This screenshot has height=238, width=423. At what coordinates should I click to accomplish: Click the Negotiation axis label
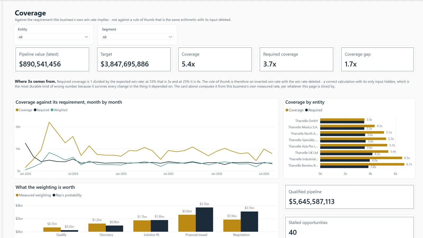(x=241, y=235)
